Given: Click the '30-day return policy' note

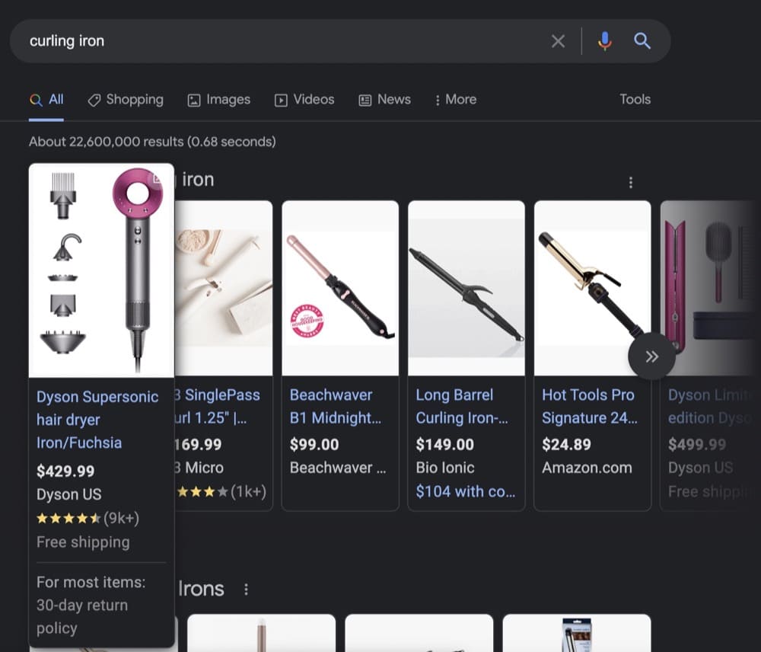Looking at the screenshot, I should (x=82, y=616).
